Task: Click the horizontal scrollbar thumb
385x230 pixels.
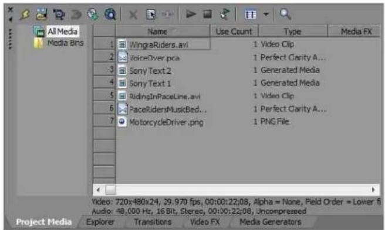Action: pyautogui.click(x=110, y=190)
